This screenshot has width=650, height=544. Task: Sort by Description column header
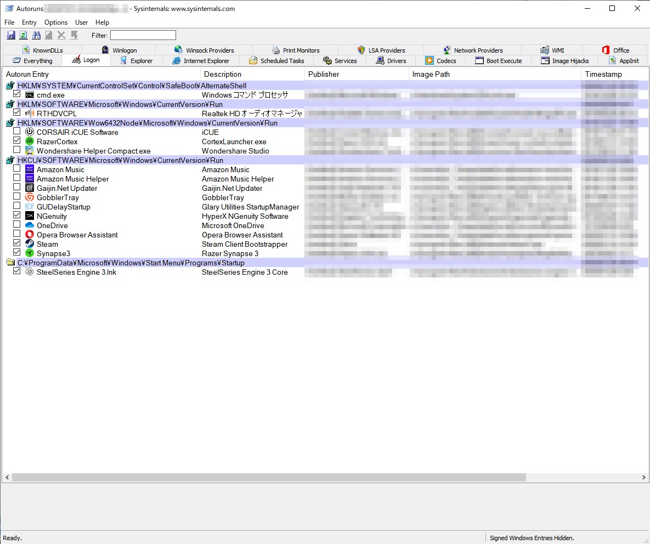[252, 74]
